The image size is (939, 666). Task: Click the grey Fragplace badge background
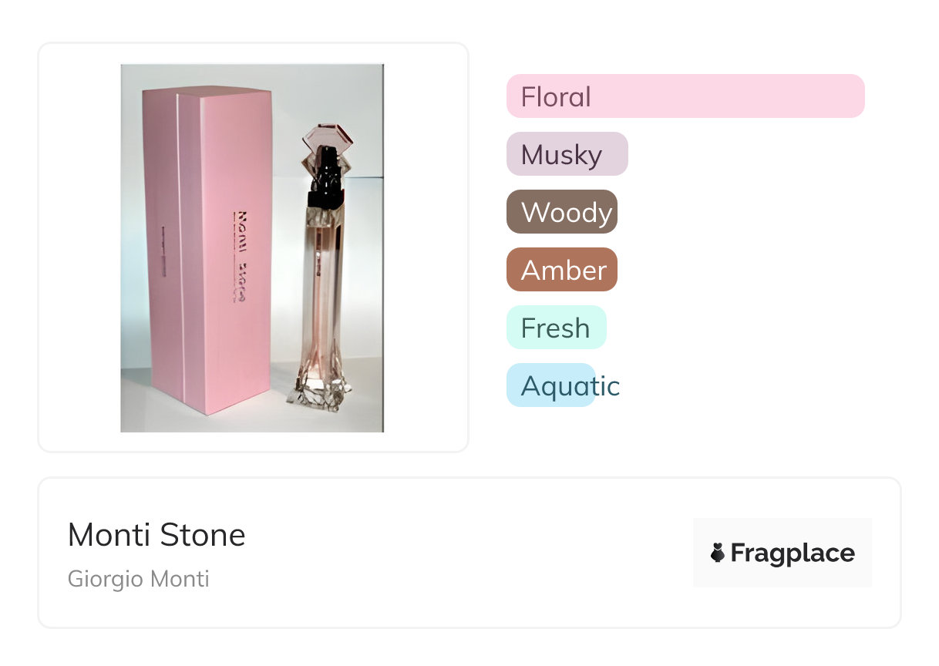coord(782,553)
